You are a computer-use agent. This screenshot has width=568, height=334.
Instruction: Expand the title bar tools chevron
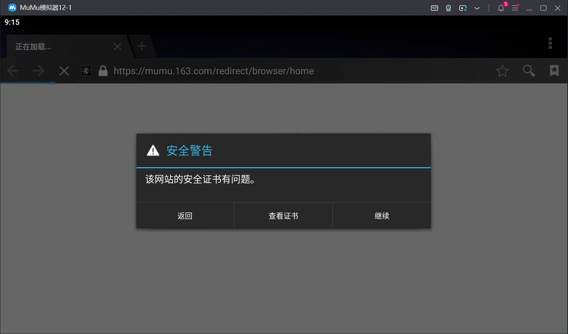point(477,8)
